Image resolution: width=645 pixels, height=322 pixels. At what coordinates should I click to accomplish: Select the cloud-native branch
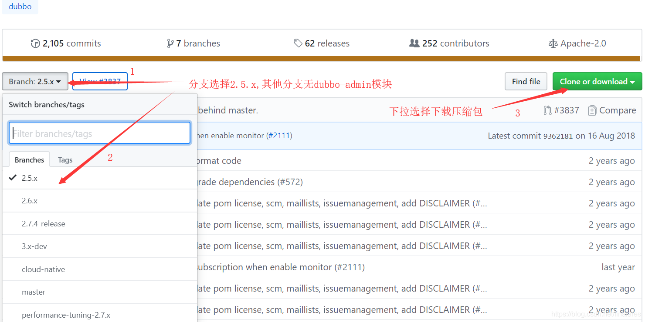(100, 269)
